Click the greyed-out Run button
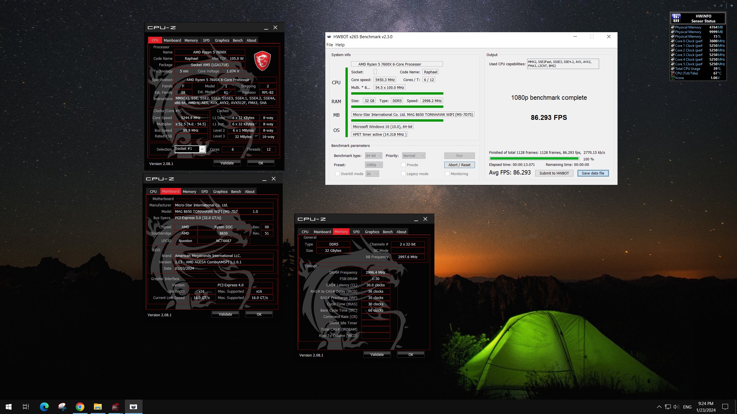737x414 pixels. 459,156
